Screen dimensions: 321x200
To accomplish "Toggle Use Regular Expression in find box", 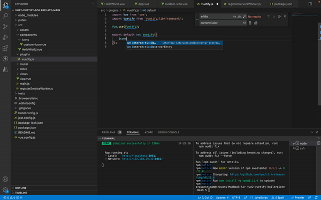I will pyautogui.click(x=244, y=17).
